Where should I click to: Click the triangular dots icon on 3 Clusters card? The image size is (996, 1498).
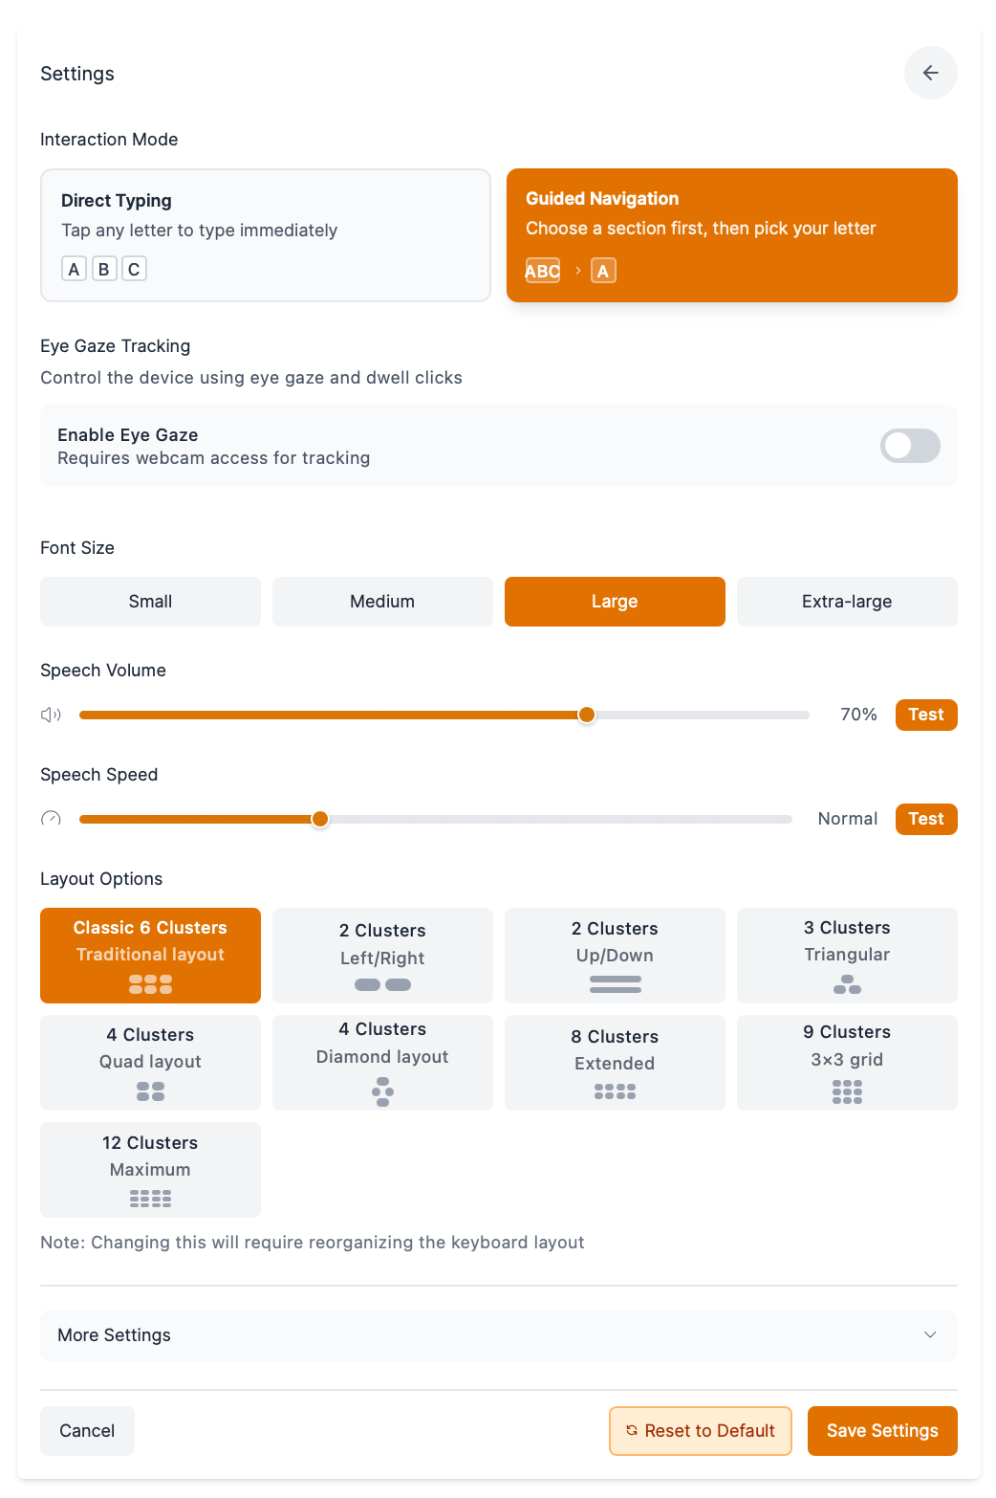click(x=847, y=983)
